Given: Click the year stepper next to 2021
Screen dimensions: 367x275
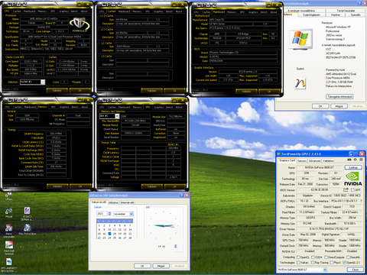Looking at the screenshot, I should click(109, 214).
